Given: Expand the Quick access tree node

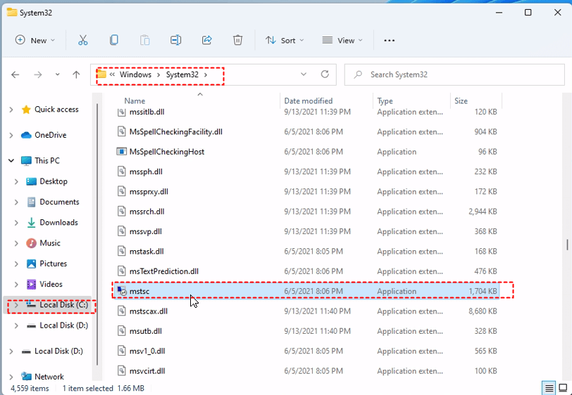Looking at the screenshot, I should click(11, 110).
